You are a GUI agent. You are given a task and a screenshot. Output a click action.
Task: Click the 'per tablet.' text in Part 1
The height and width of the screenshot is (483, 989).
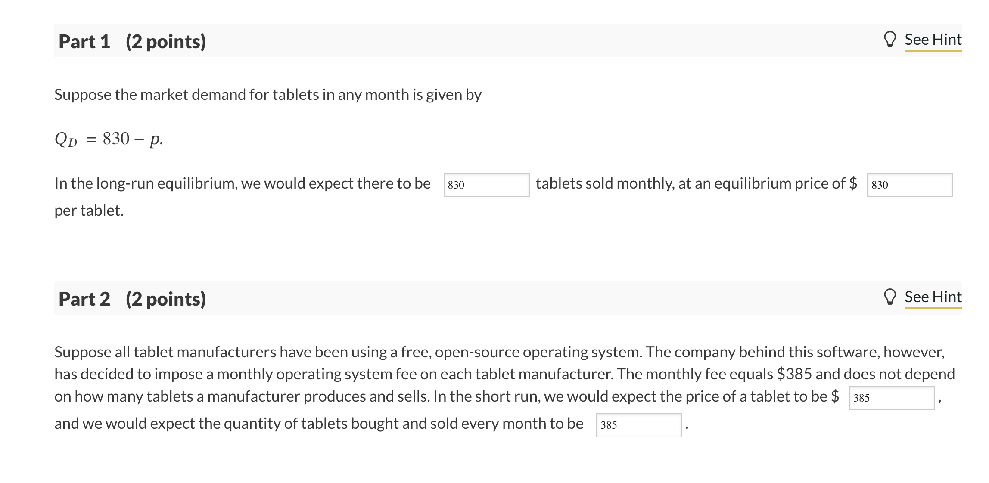89,211
